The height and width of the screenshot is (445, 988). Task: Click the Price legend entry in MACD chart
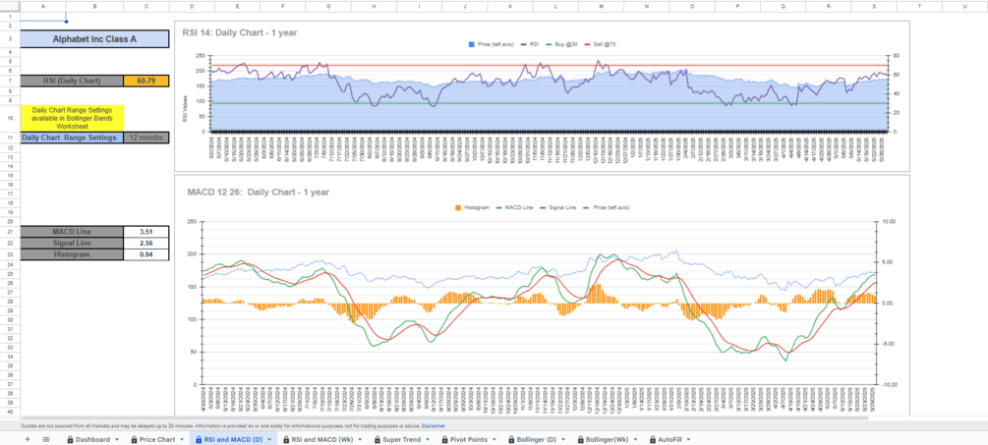coord(608,207)
